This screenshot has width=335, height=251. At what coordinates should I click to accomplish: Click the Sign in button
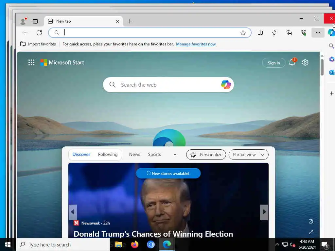coord(274,63)
